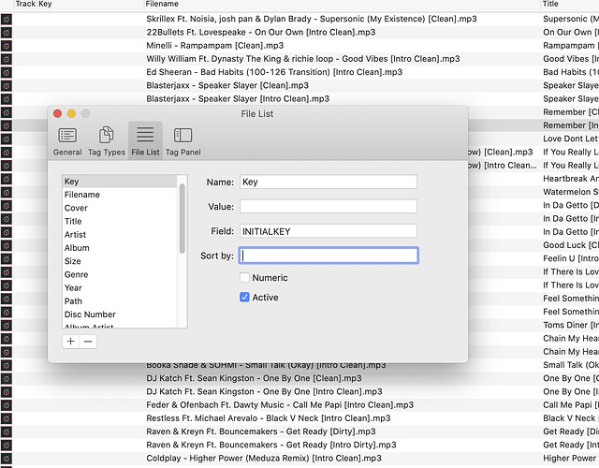Enable the Numeric checkbox
The width and height of the screenshot is (599, 468).
(x=244, y=277)
